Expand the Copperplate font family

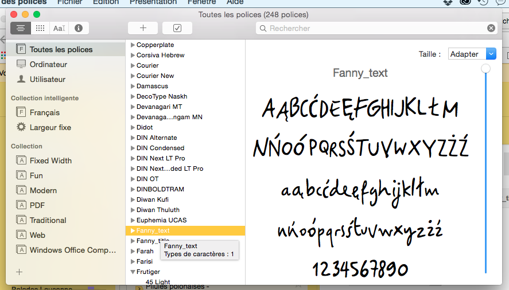pos(133,45)
